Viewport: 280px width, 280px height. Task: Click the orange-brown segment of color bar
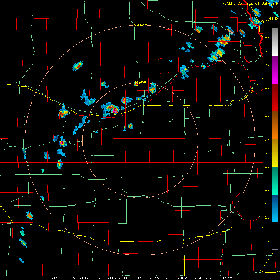pos(275,125)
